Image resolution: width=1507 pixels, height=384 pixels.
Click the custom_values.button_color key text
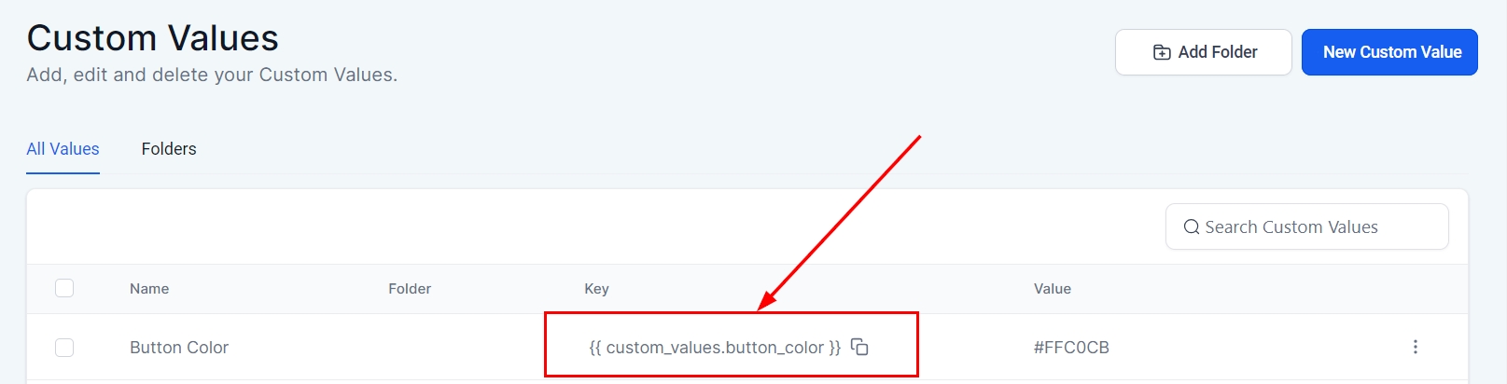click(x=715, y=348)
